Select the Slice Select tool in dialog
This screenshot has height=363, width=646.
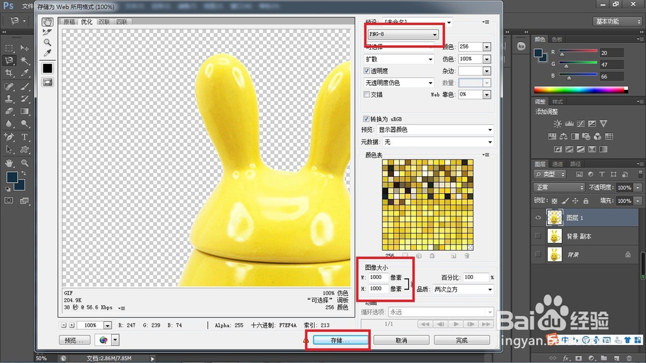pyautogui.click(x=47, y=32)
